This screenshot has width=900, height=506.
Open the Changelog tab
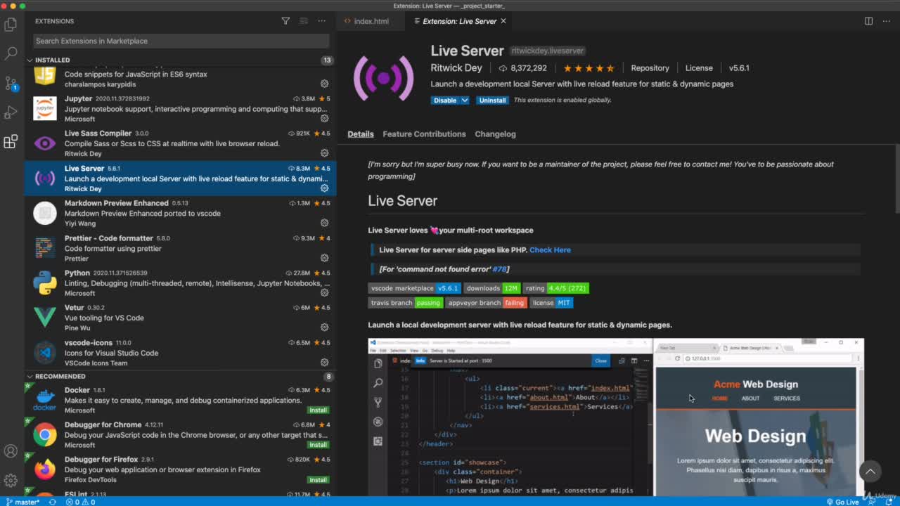pyautogui.click(x=495, y=134)
